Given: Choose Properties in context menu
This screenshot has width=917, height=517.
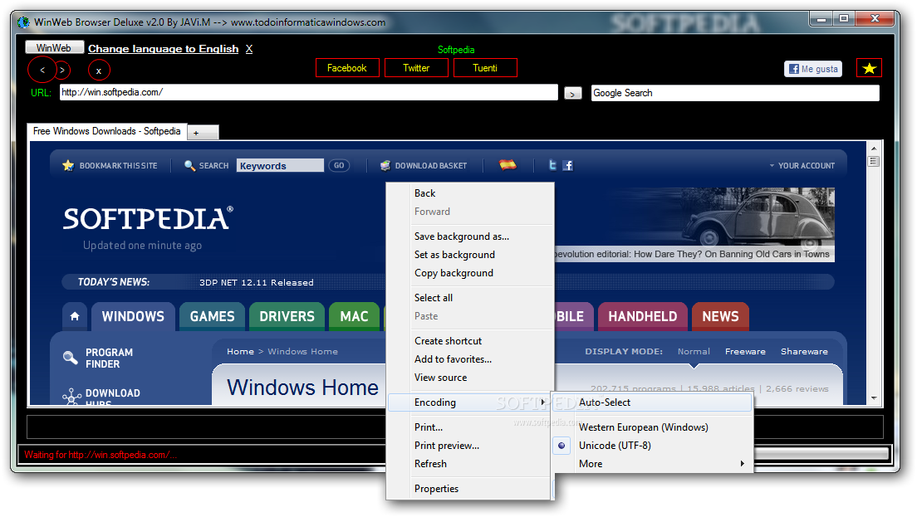Looking at the screenshot, I should (x=469, y=489).
